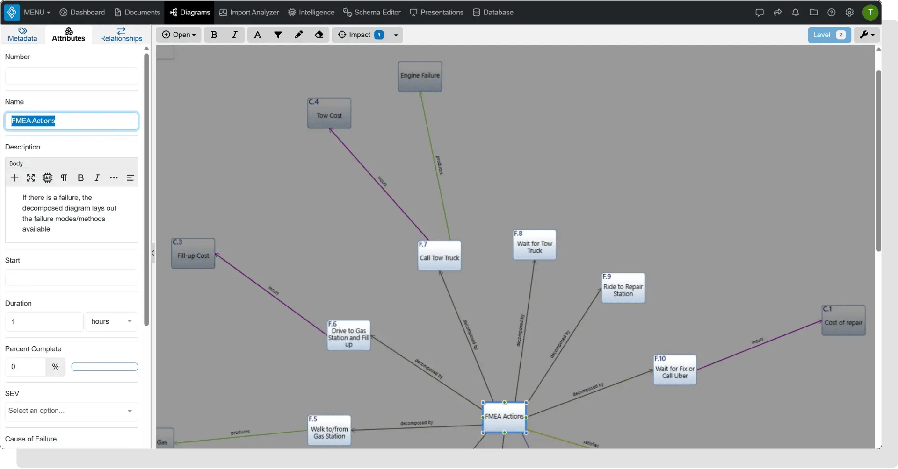Open the projects folder icon

814,13
